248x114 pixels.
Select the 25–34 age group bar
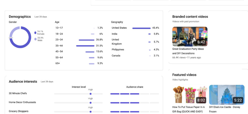coord(87,40)
